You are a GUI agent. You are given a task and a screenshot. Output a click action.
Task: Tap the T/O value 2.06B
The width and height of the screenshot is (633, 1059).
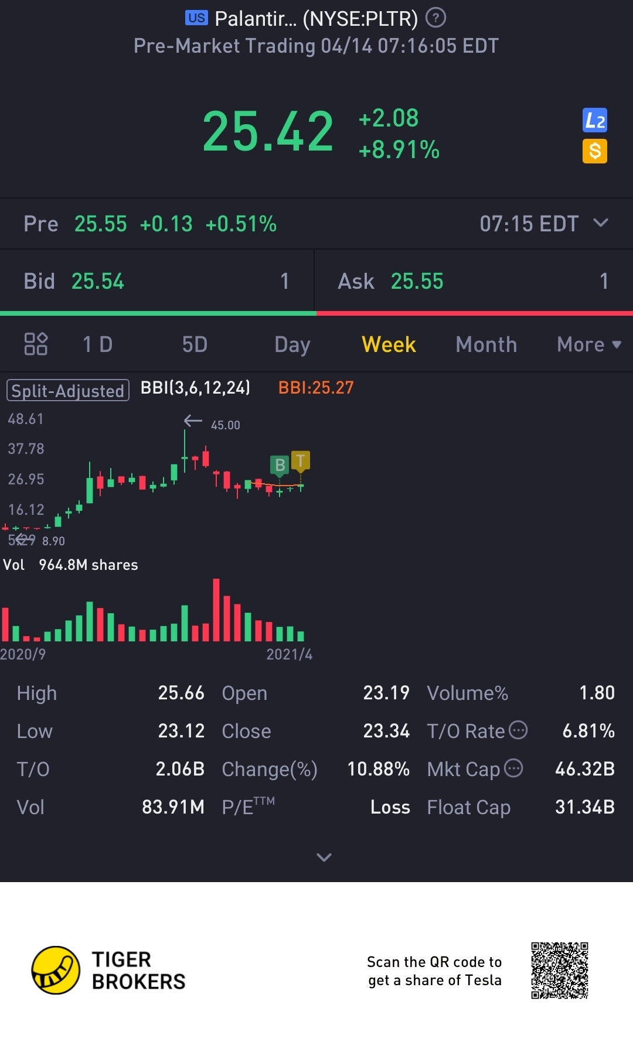point(180,769)
